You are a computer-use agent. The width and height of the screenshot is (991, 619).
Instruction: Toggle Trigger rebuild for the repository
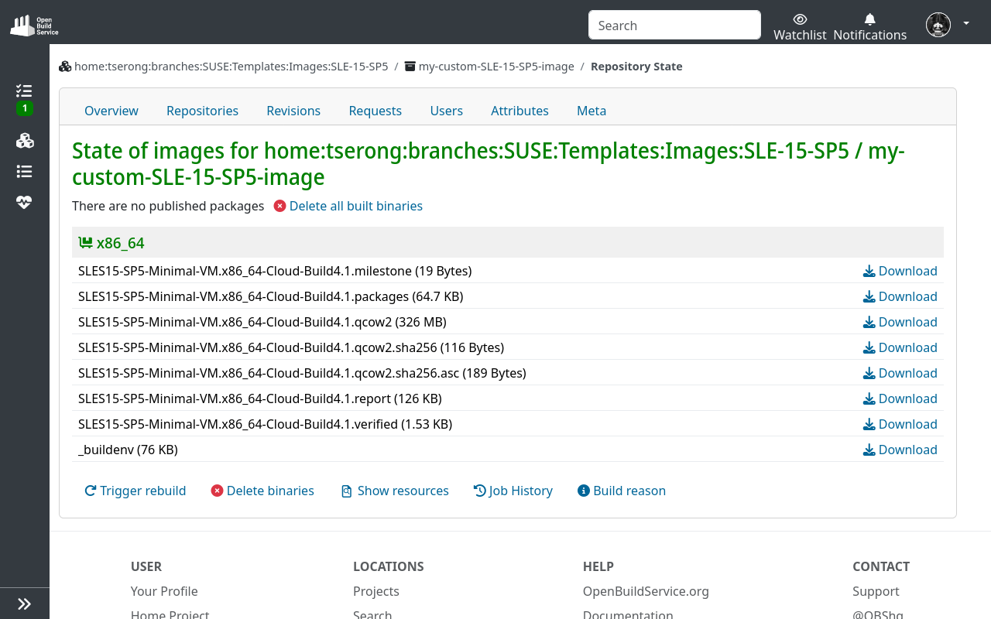(x=135, y=490)
